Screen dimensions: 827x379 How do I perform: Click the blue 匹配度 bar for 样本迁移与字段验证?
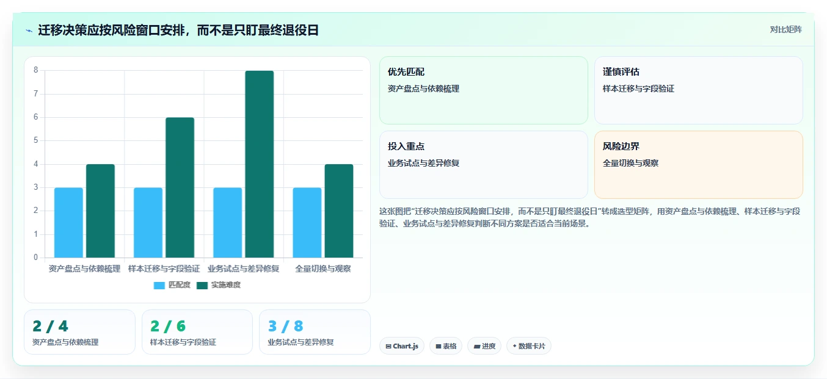point(148,223)
